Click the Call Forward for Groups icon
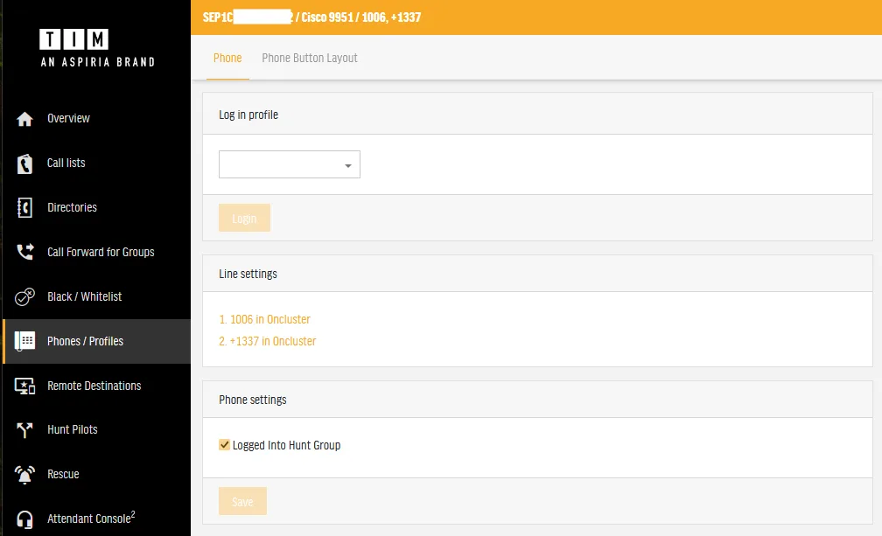 click(24, 252)
